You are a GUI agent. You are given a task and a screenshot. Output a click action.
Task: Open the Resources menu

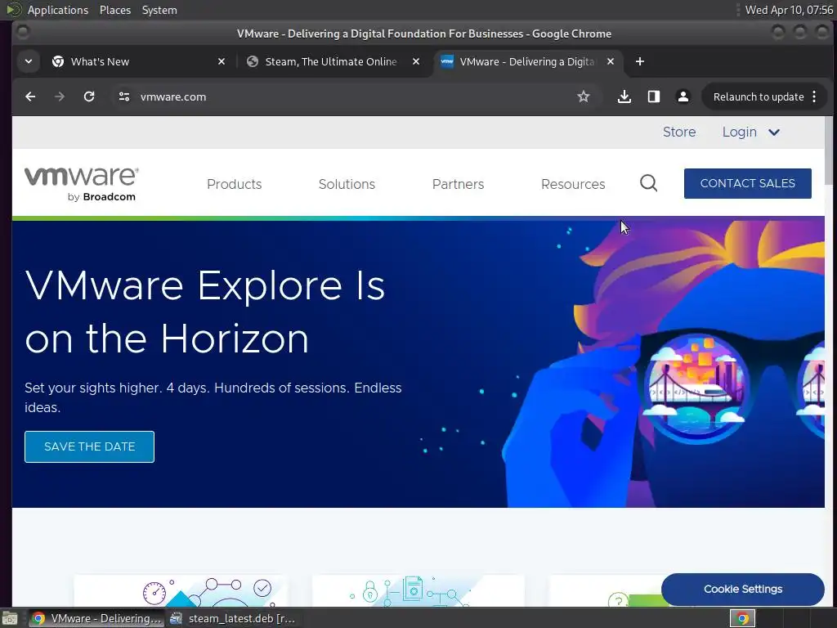pos(573,184)
